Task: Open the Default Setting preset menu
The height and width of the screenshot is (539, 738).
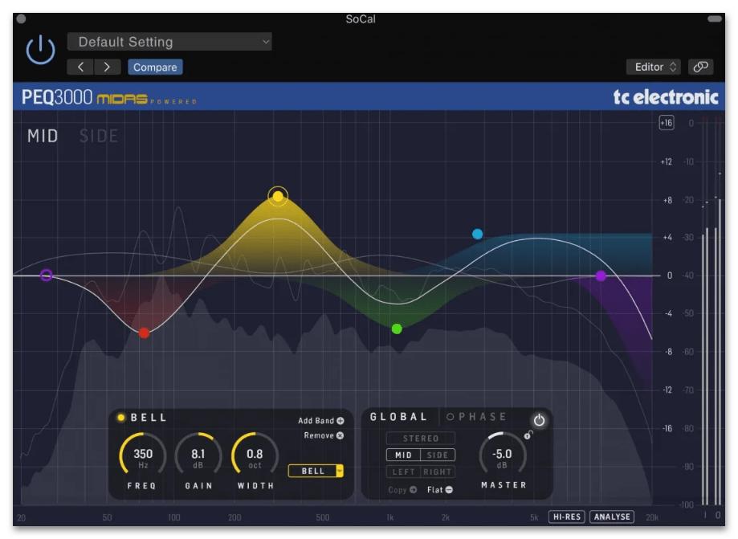Action: 169,42
